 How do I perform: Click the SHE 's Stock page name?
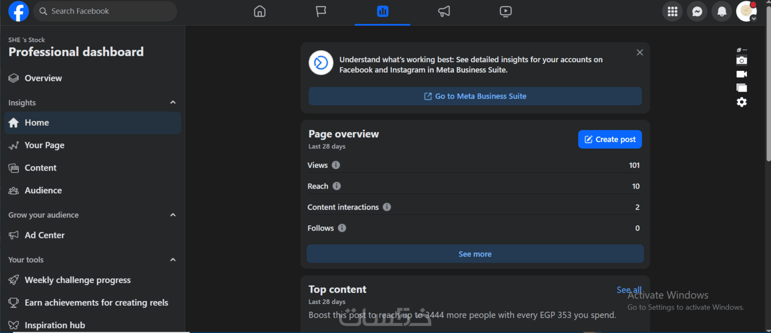[26, 40]
